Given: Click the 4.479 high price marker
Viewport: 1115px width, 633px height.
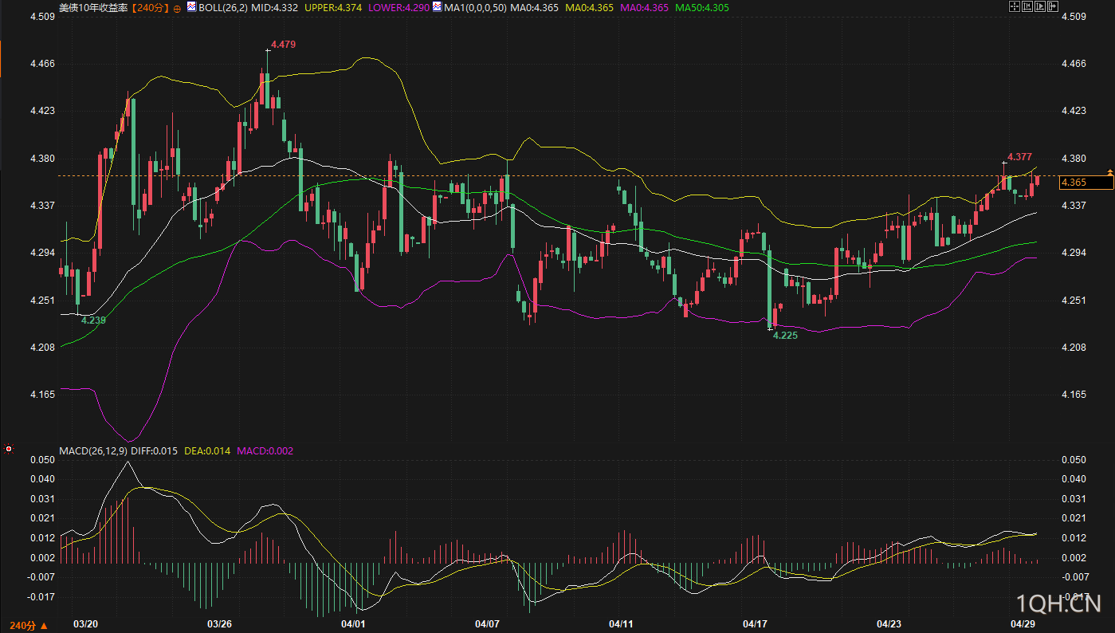Looking at the screenshot, I should [x=283, y=45].
